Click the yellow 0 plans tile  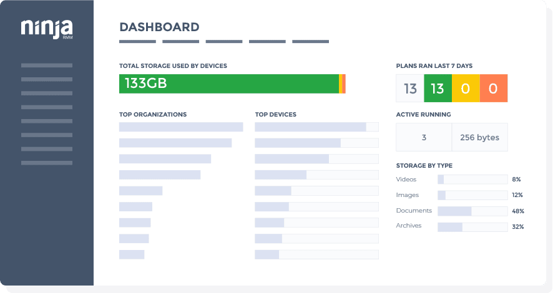[x=465, y=89]
